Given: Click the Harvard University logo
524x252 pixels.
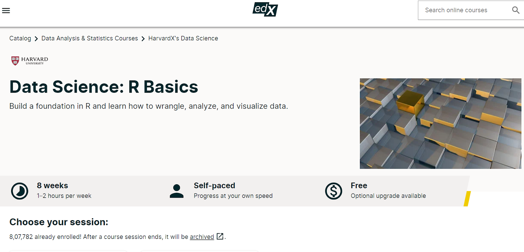Looking at the screenshot, I should [29, 61].
